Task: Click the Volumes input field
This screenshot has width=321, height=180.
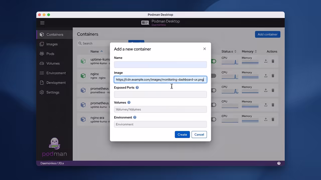Action: [160, 109]
